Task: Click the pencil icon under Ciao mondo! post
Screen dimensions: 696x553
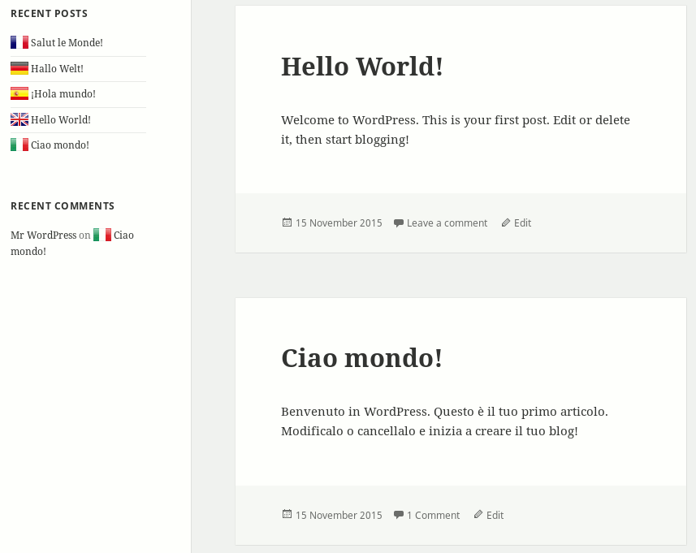Action: (x=478, y=514)
